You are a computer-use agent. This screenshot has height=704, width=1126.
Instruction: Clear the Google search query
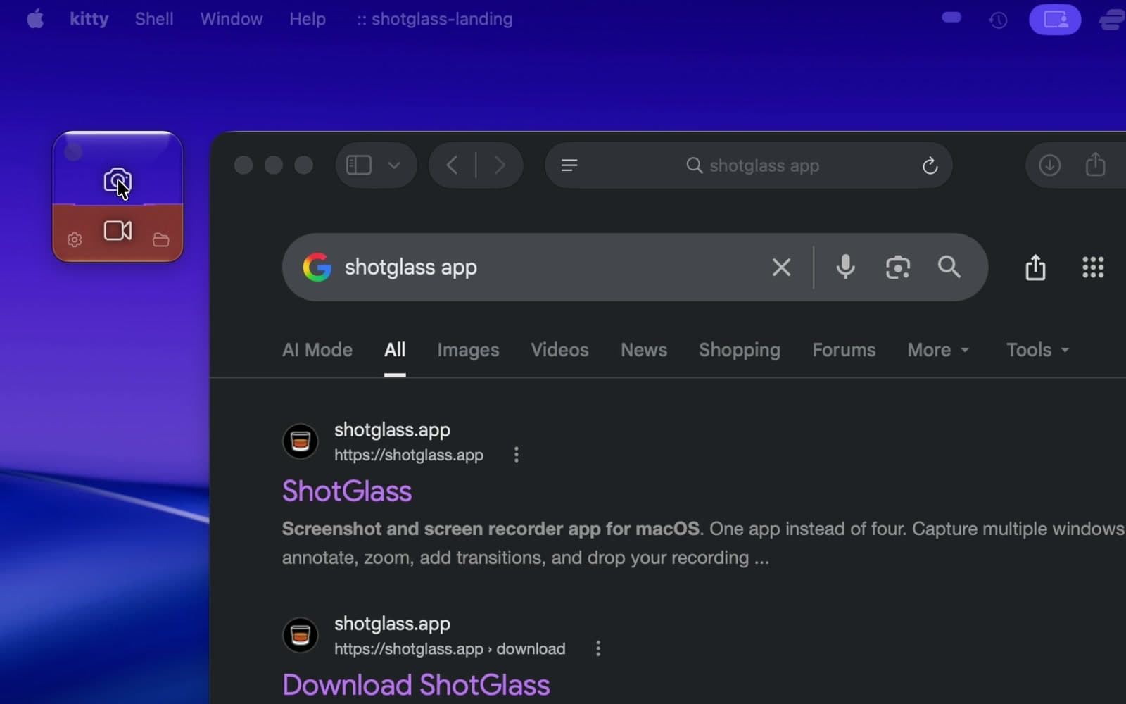781,268
